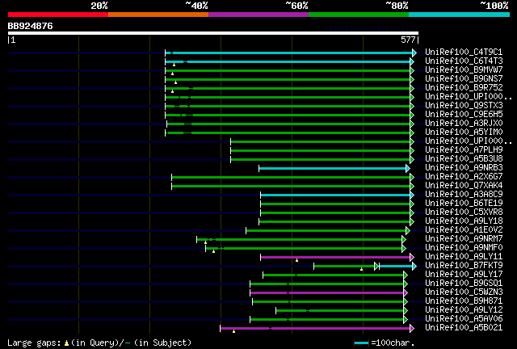Screen dimensions: 517x349
Task: Click the query end position 577 label
Action: tap(408, 40)
